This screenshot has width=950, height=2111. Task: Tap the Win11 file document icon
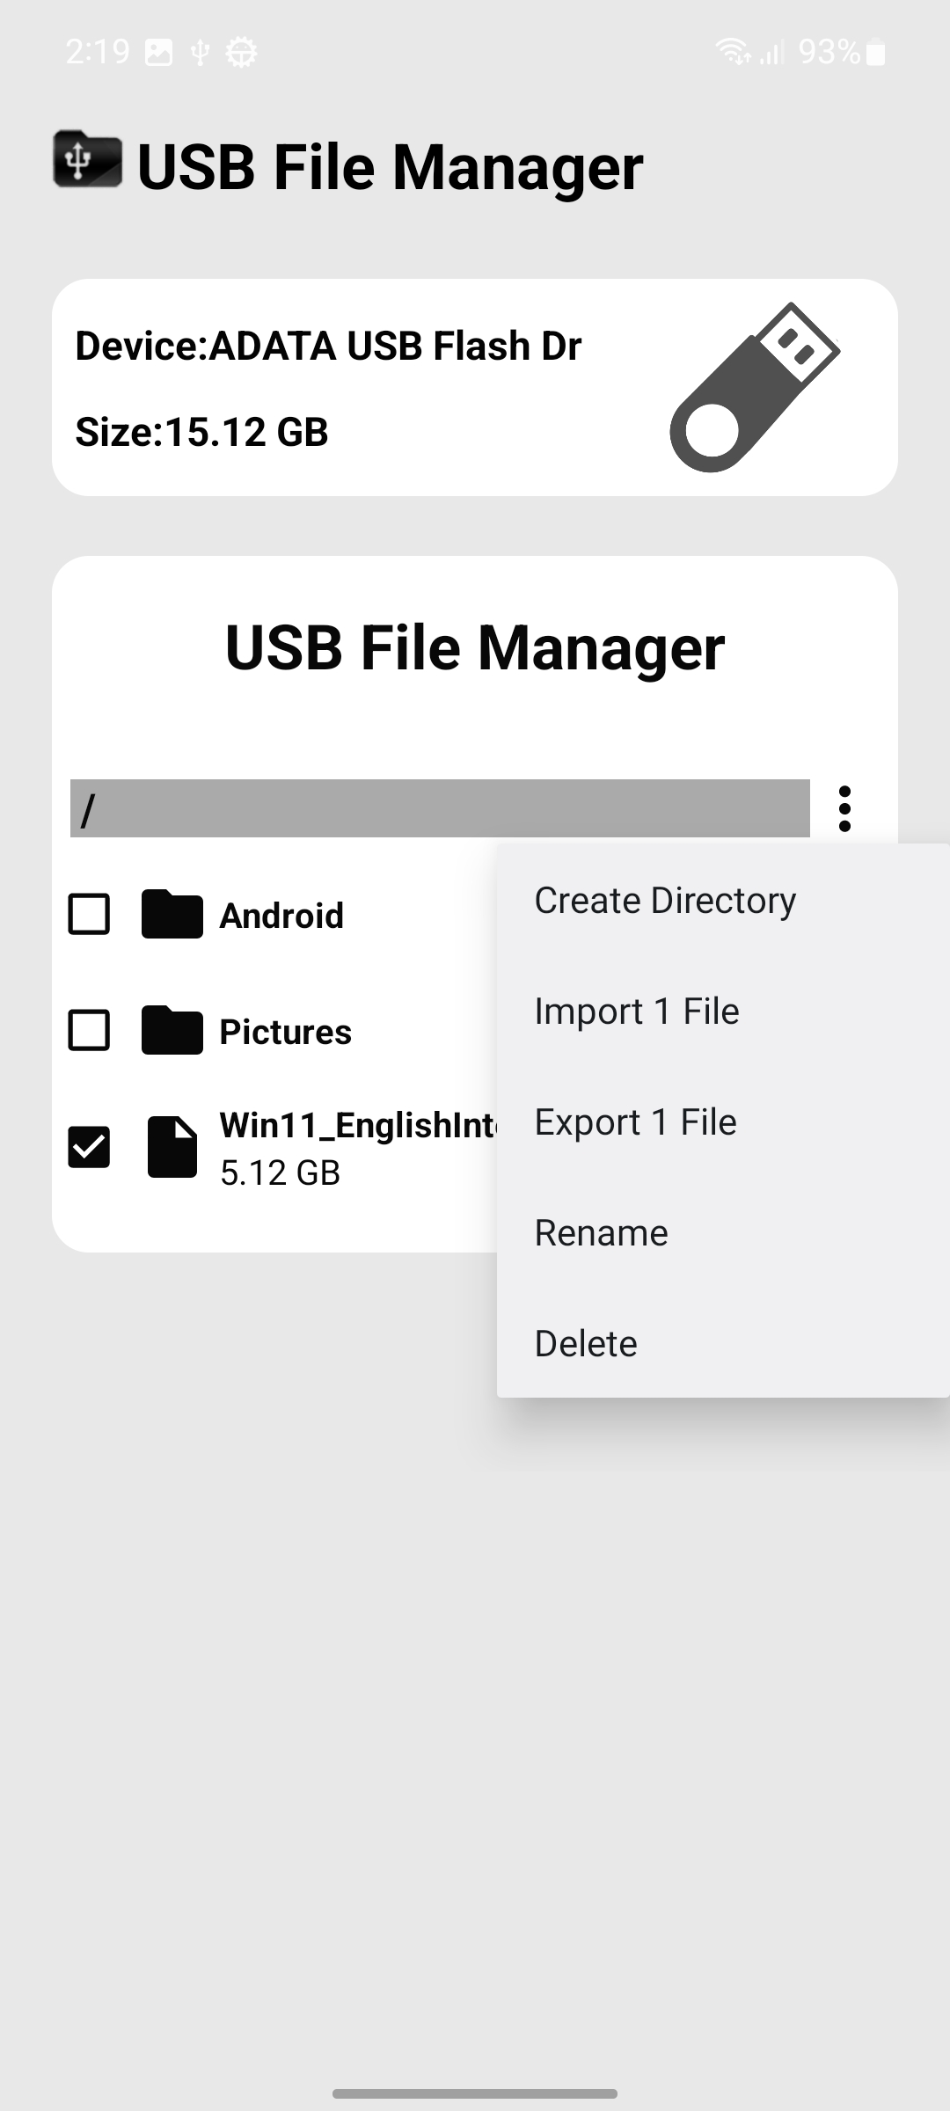click(x=172, y=1147)
